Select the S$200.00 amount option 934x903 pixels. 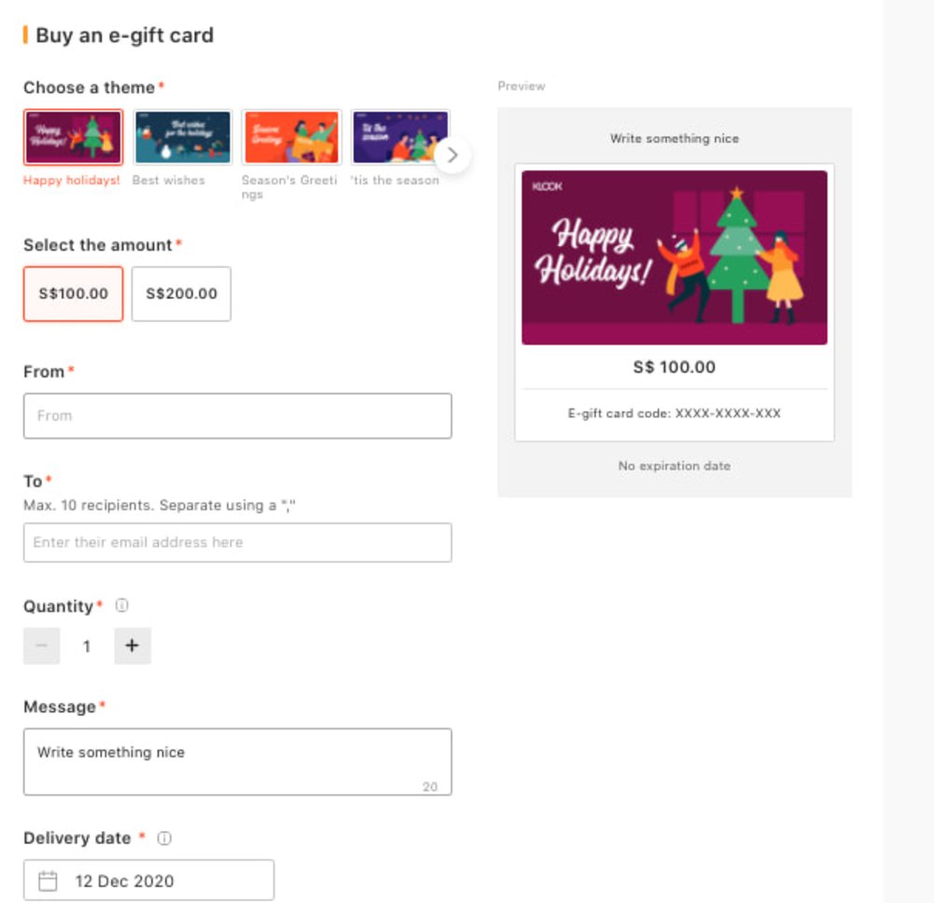tap(181, 293)
